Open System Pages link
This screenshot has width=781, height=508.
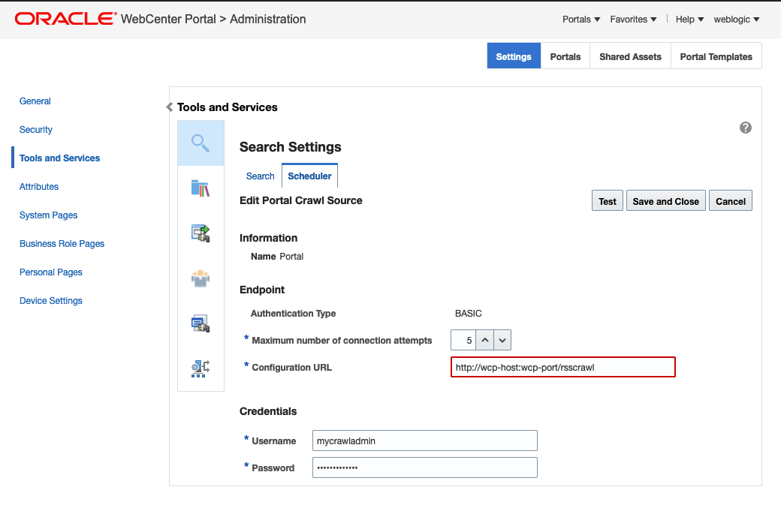click(x=48, y=215)
